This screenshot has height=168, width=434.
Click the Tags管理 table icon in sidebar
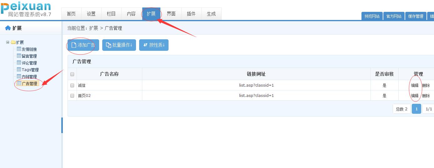pos(19,70)
